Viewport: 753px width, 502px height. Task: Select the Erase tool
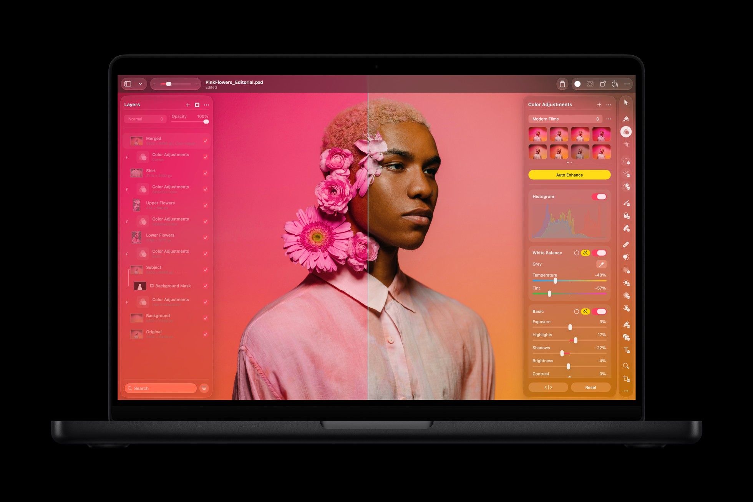[626, 229]
